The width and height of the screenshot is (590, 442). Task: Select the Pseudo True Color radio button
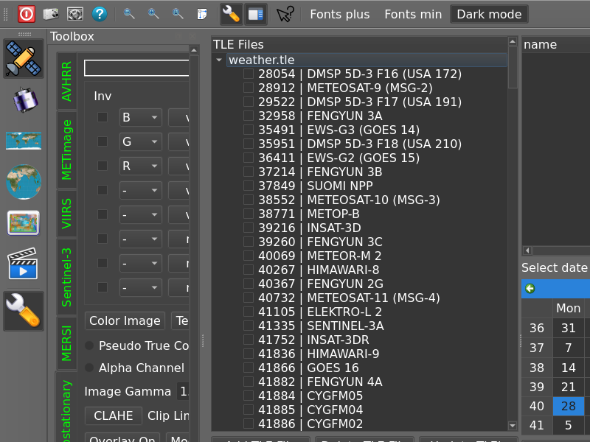(89, 345)
